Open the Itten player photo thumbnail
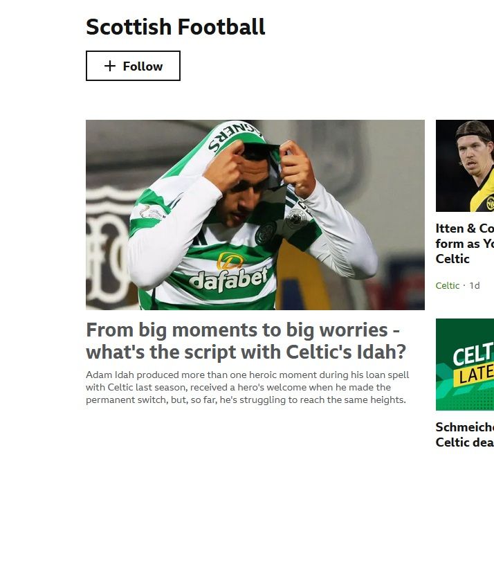 465,165
